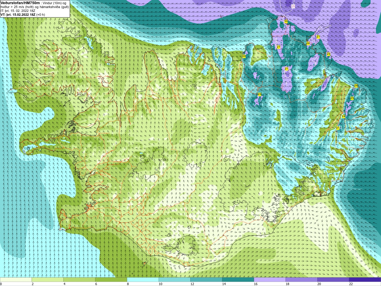
Task: Click the yellow maximum gust label 30
Action: click(x=286, y=21)
